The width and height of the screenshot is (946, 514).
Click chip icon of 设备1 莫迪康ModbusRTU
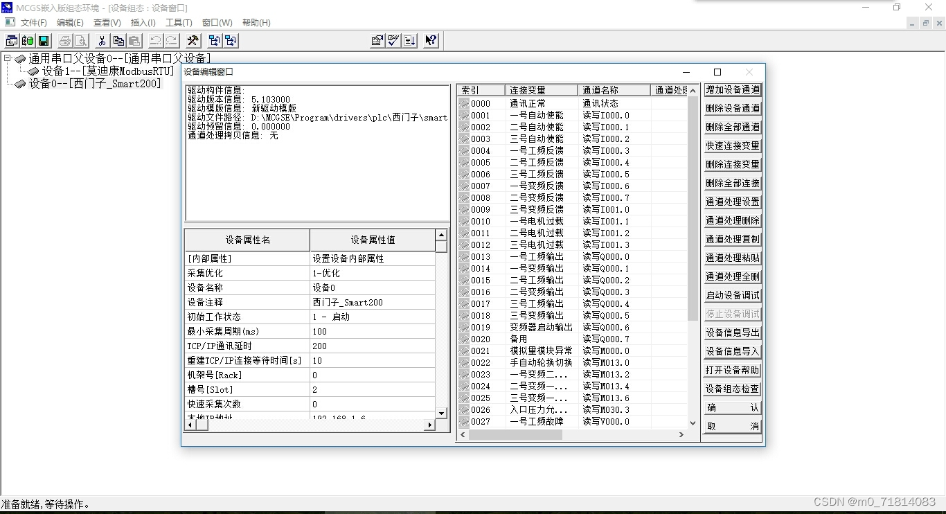coord(33,71)
